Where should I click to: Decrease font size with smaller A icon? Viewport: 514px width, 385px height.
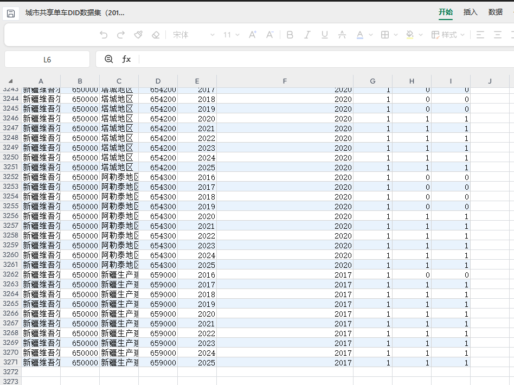pos(269,35)
